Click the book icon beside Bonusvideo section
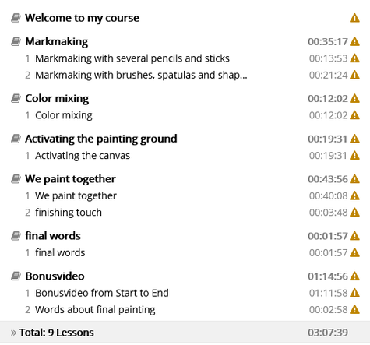This screenshot has height=345, width=370. click(16, 276)
